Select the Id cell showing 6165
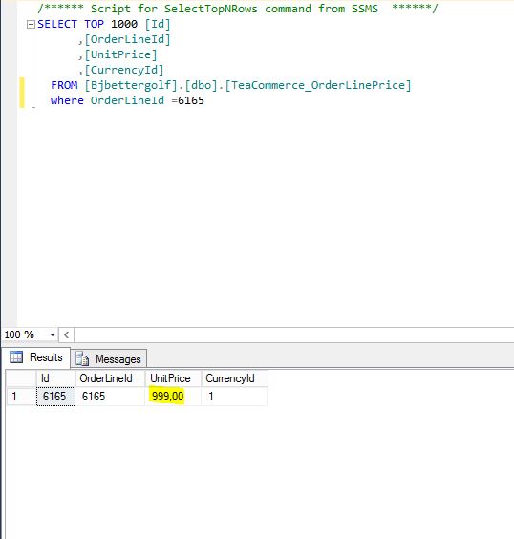Image resolution: width=514 pixels, height=539 pixels. [x=55, y=397]
